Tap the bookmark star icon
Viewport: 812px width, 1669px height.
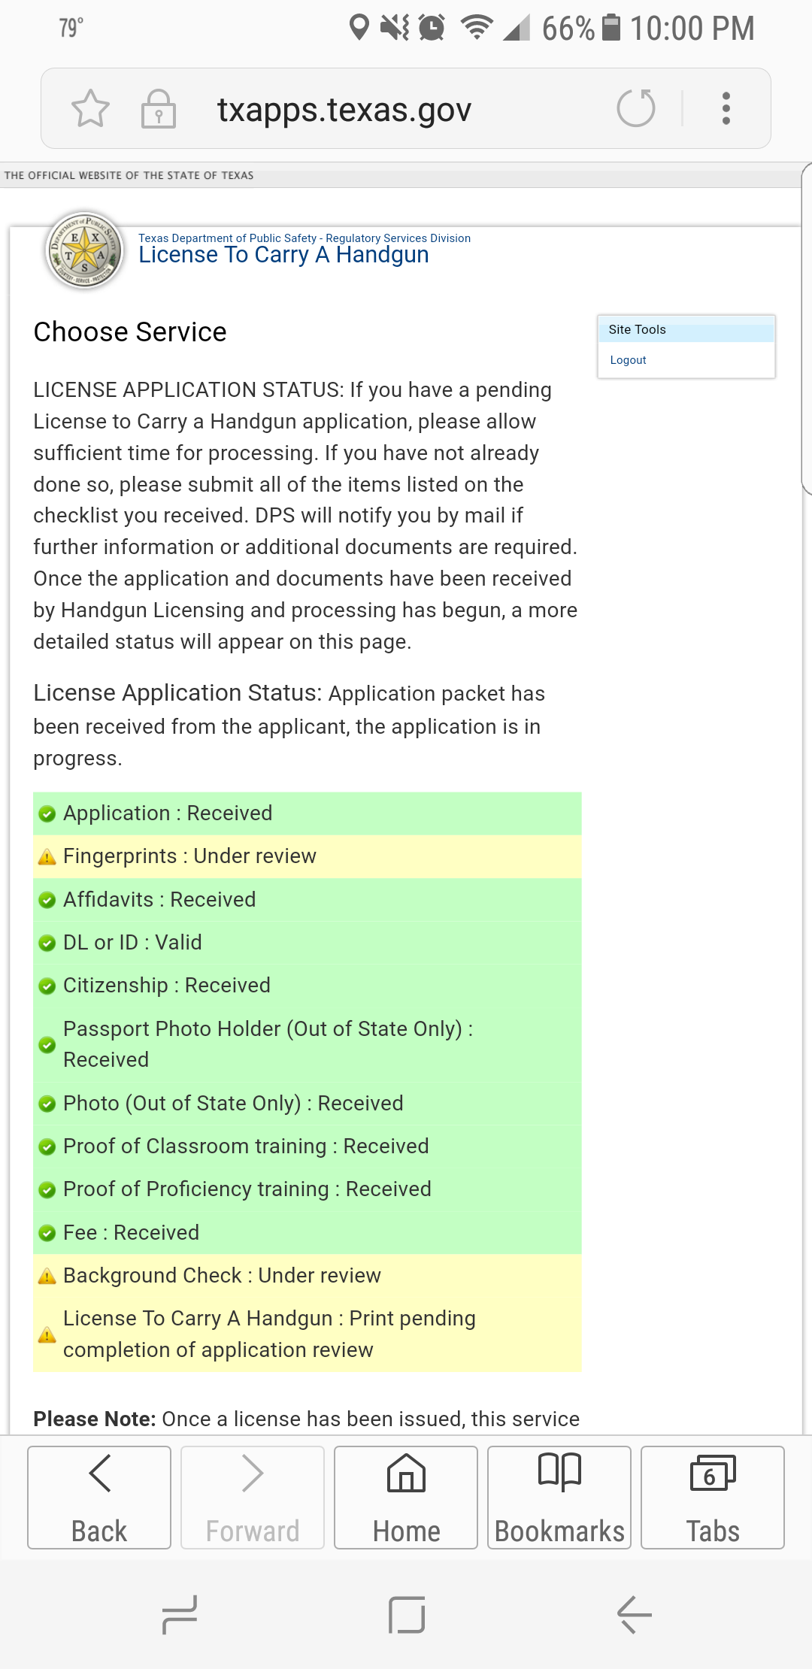click(x=90, y=108)
